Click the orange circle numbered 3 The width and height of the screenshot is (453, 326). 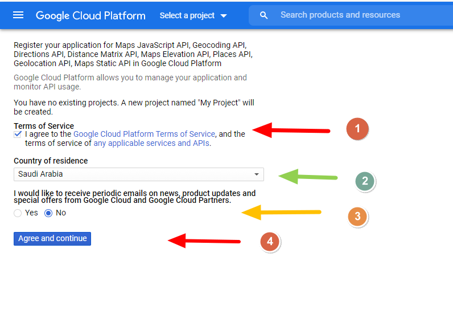(x=357, y=217)
